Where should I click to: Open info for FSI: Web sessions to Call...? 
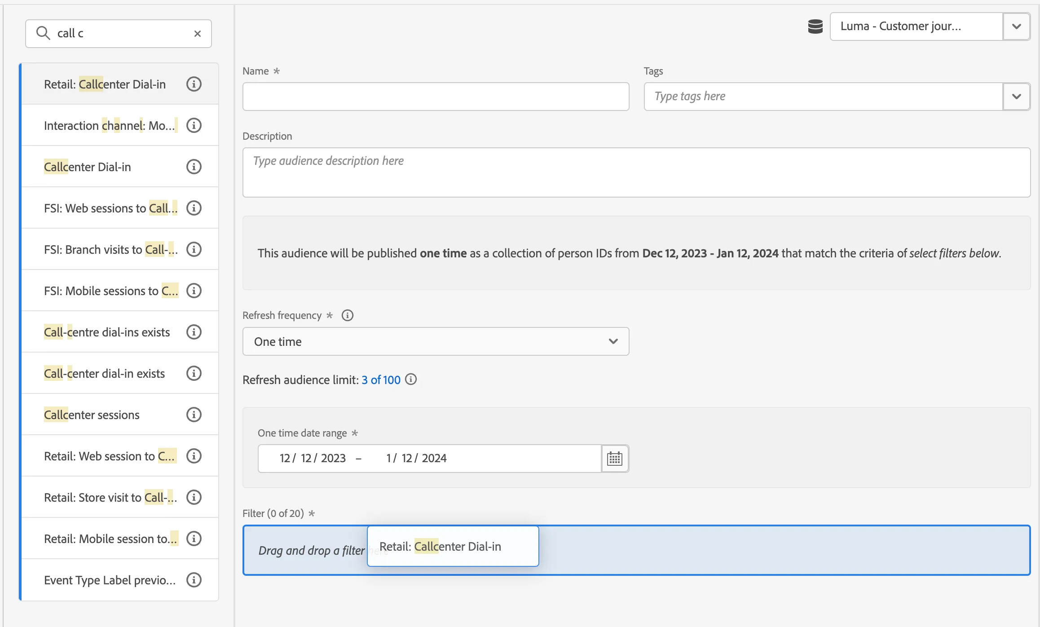point(194,208)
